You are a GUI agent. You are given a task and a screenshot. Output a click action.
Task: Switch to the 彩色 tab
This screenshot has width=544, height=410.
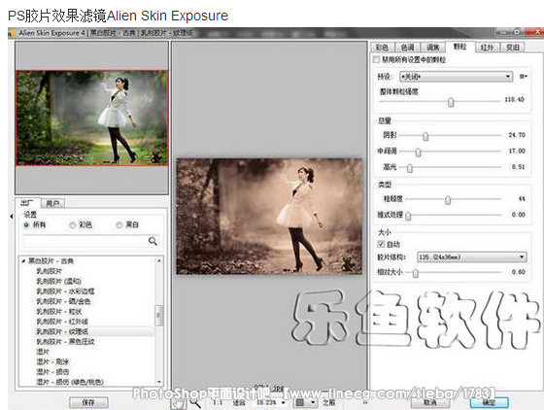[382, 48]
